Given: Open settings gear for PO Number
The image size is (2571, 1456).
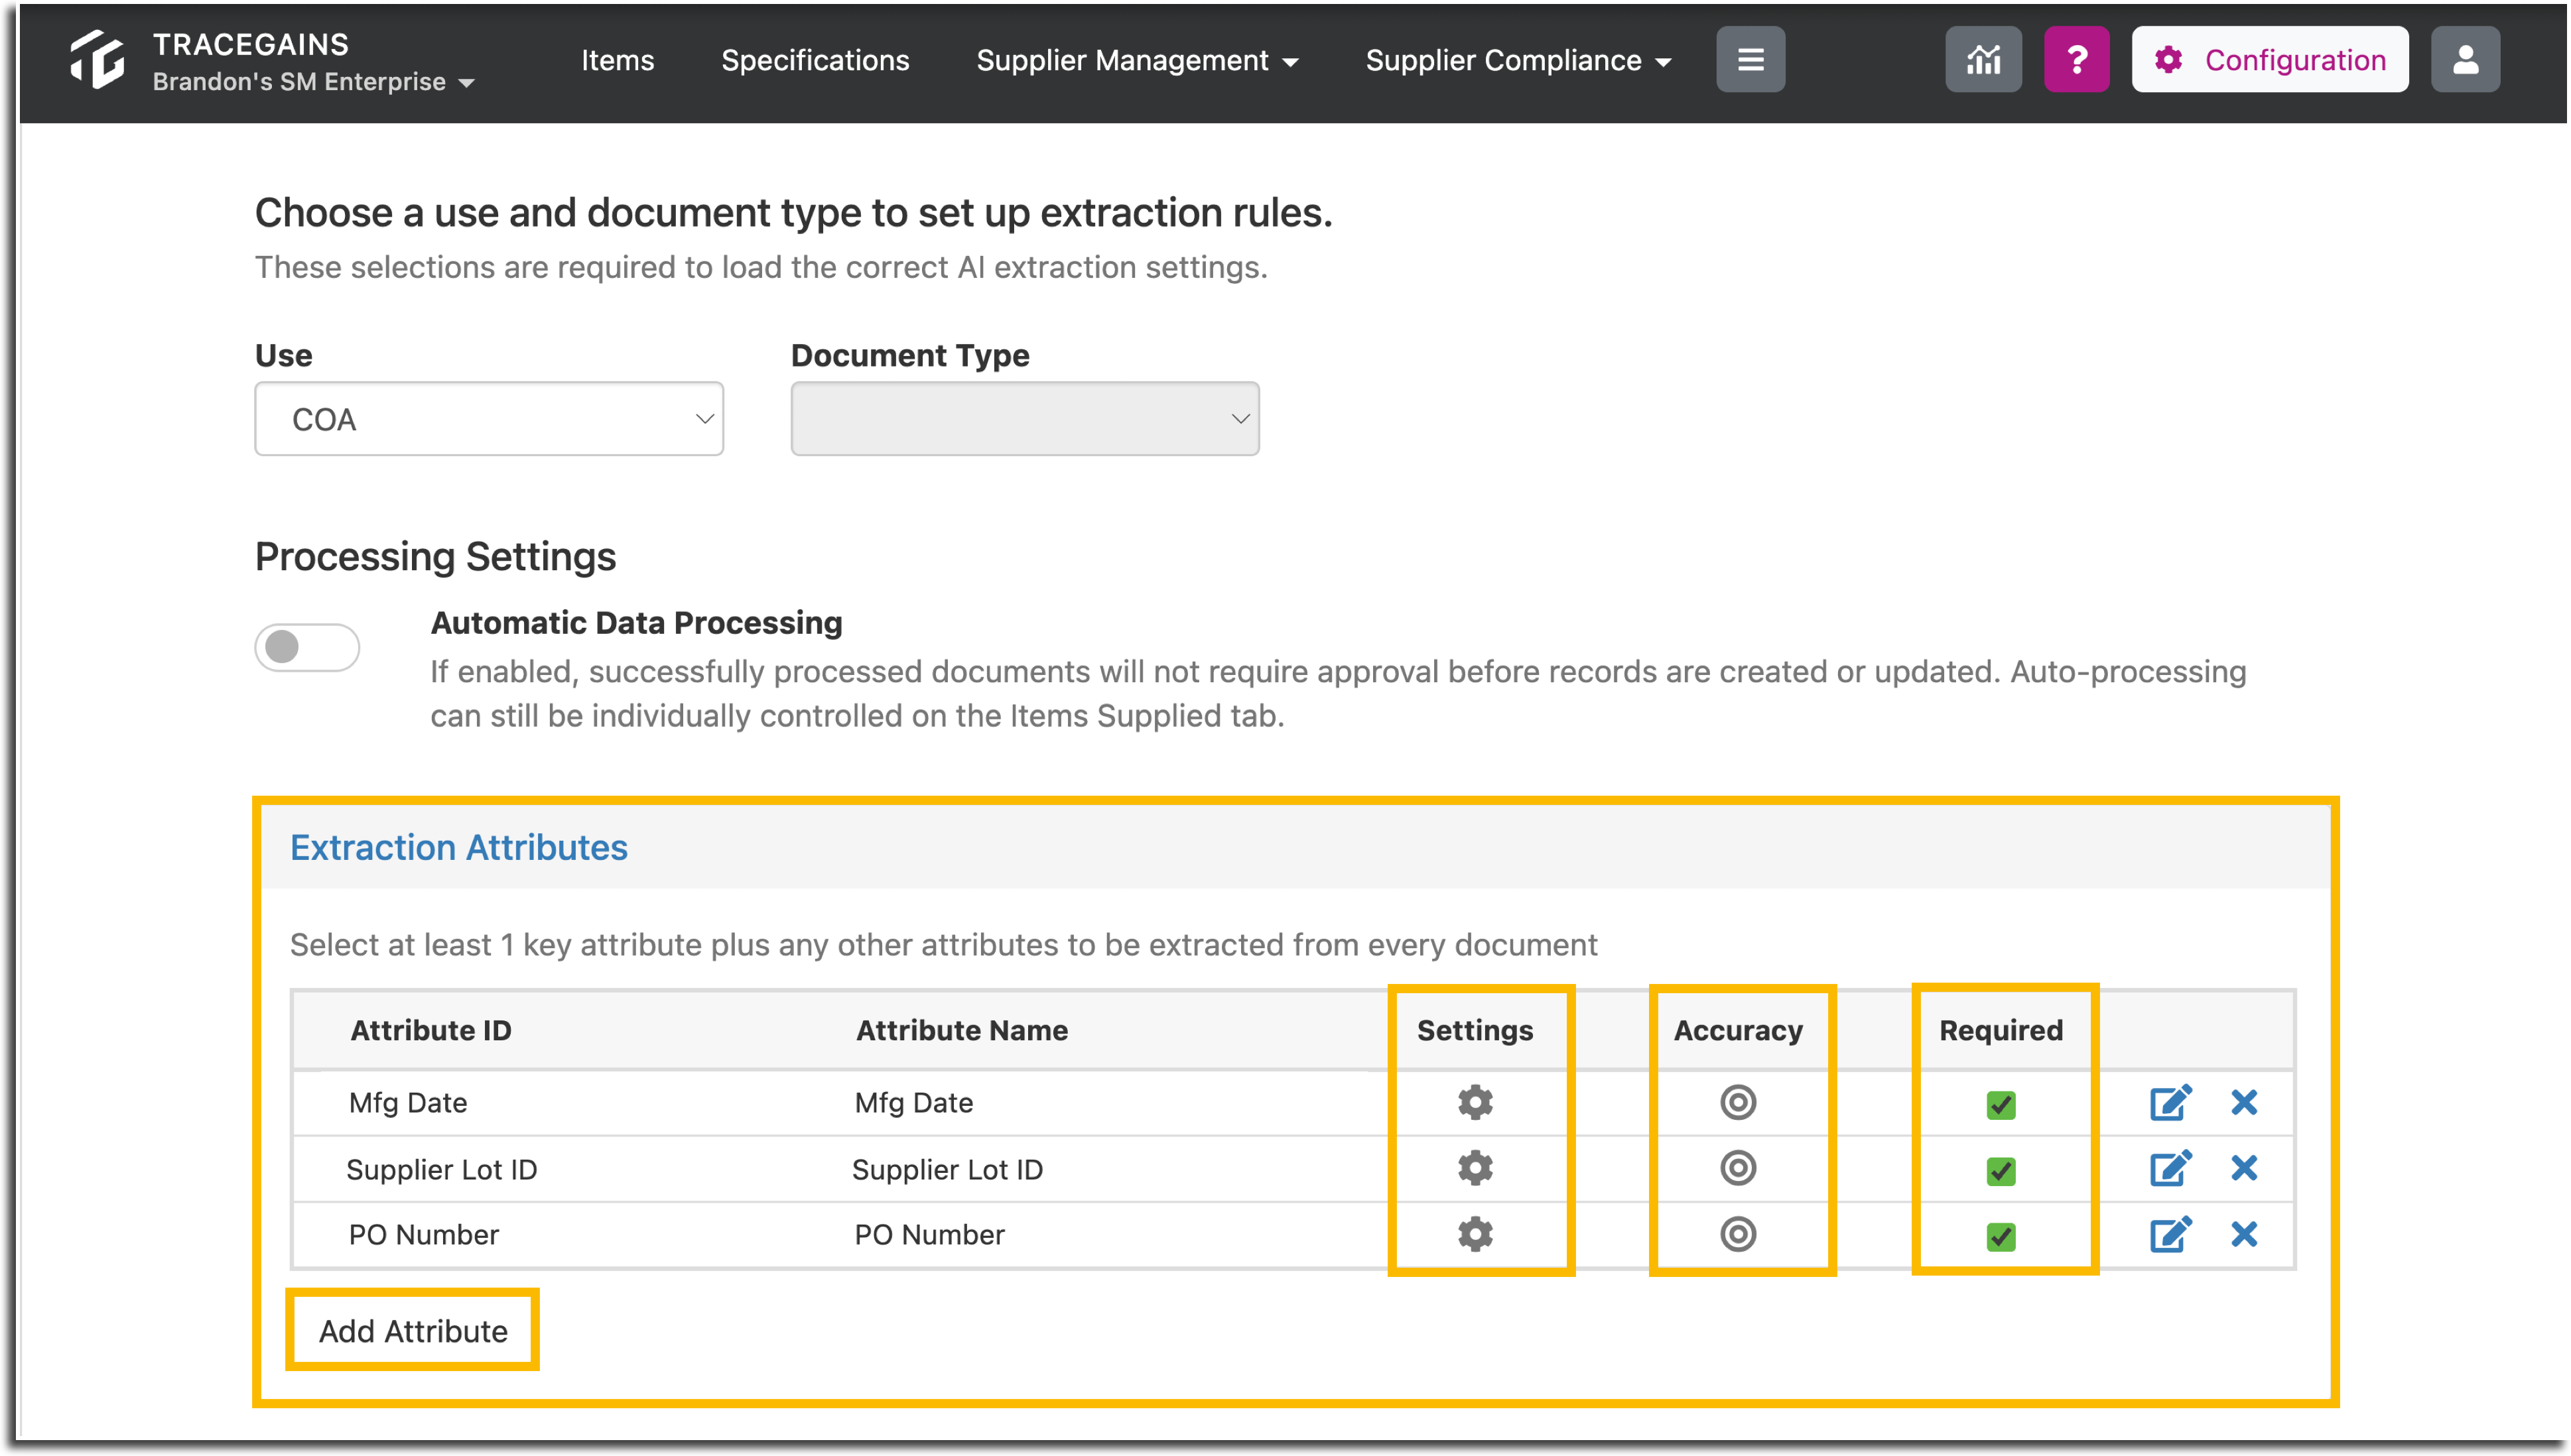Looking at the screenshot, I should [1475, 1234].
